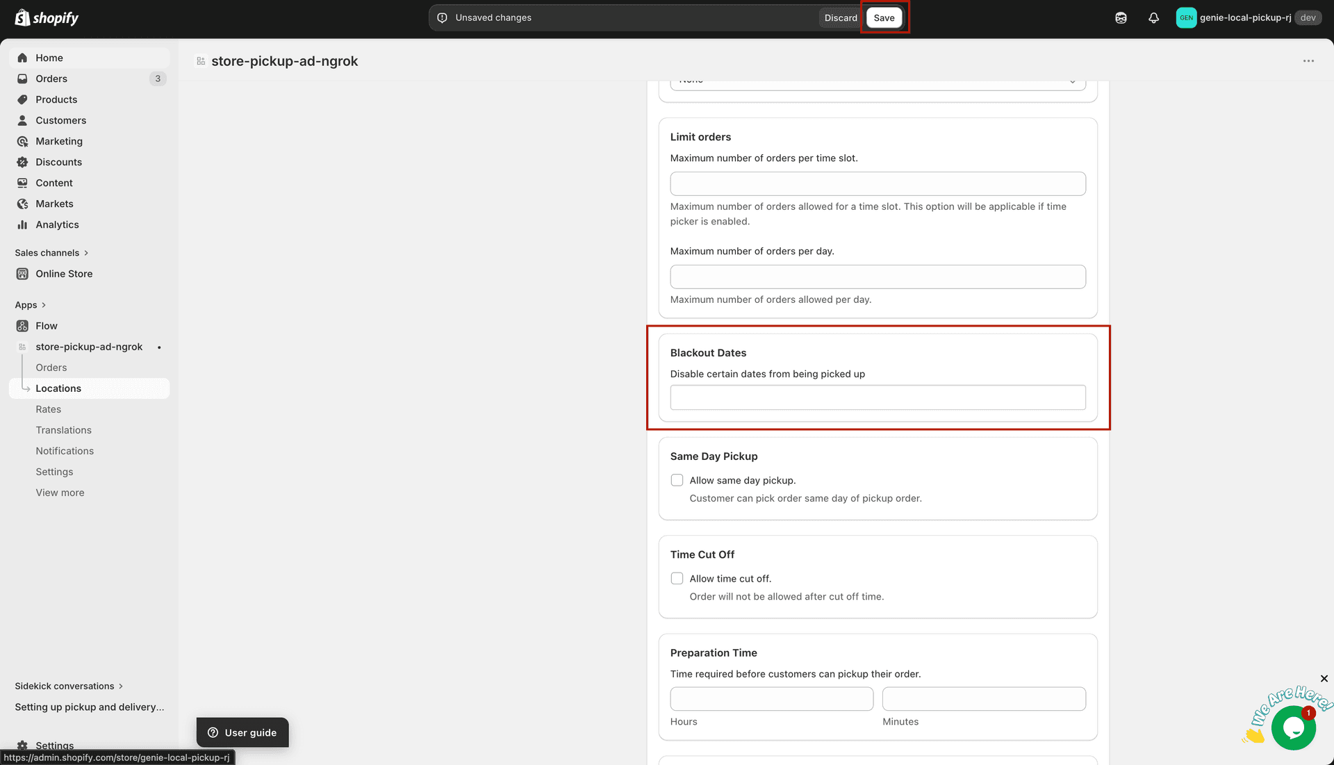This screenshot has width=1334, height=765.
Task: Open the three-dot more actions menu
Action: (x=1309, y=60)
